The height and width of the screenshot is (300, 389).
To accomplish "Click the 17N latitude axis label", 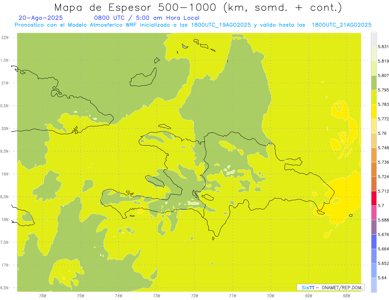I will click(x=5, y=265).
